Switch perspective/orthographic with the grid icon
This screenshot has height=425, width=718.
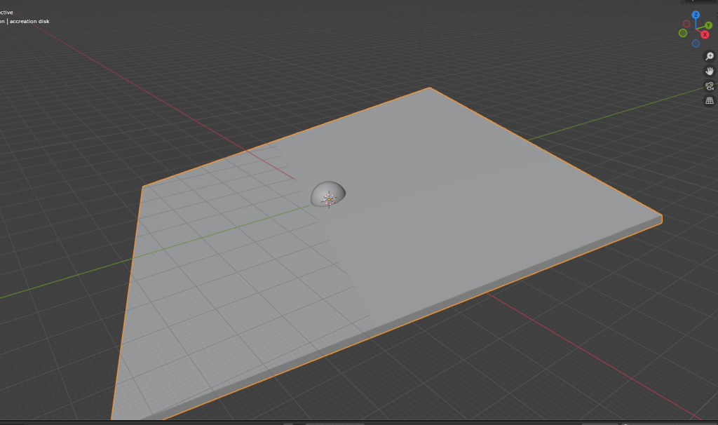pos(710,101)
